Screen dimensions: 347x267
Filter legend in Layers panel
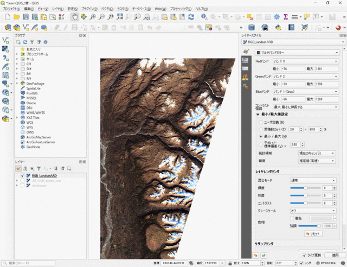38,169
